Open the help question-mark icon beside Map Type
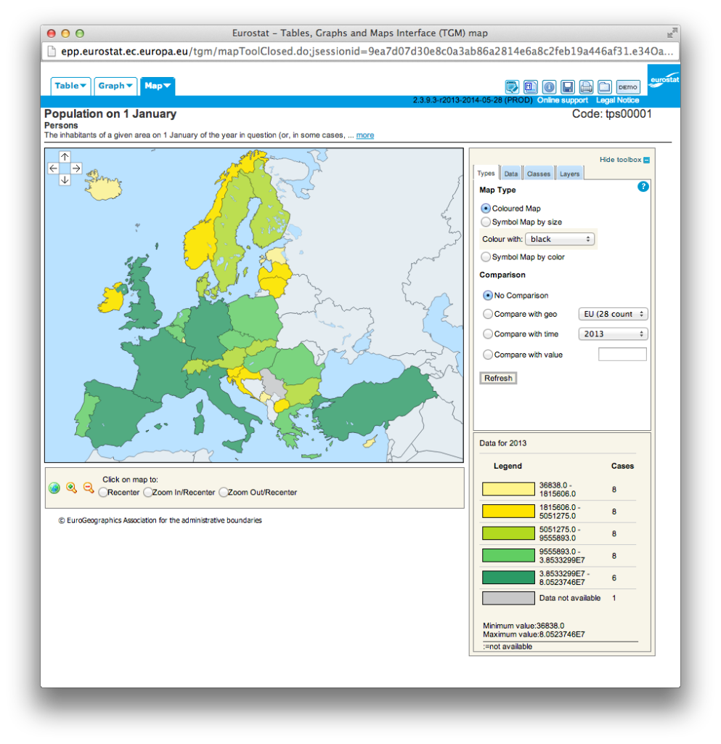 pyautogui.click(x=643, y=187)
